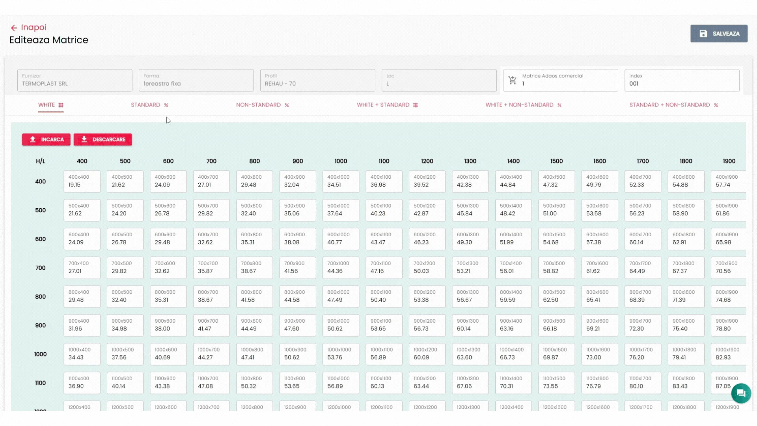The image size is (757, 426).
Task: Click the percent icon beside the NON-STANDARD tab
Action: click(287, 105)
